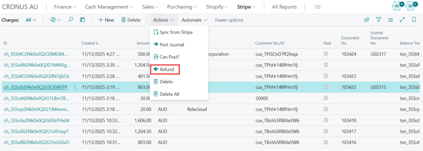Select Delete All in Actions menu
423x151 pixels.
click(179, 94)
